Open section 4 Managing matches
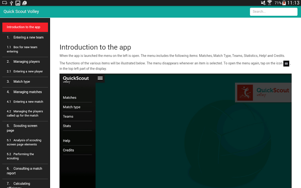This screenshot has height=188, width=301. [25, 92]
